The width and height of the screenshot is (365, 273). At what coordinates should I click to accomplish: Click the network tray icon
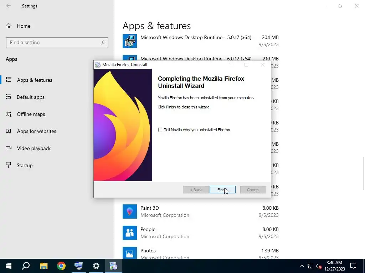coord(310,266)
